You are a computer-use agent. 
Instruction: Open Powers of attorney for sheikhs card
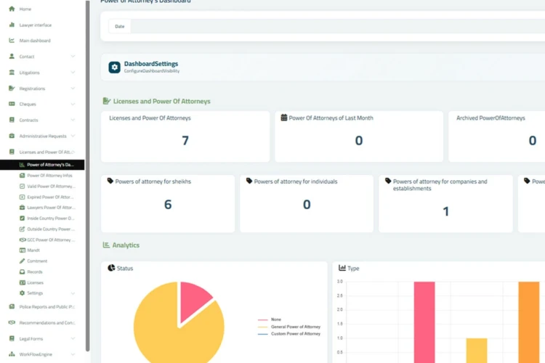[x=168, y=203]
